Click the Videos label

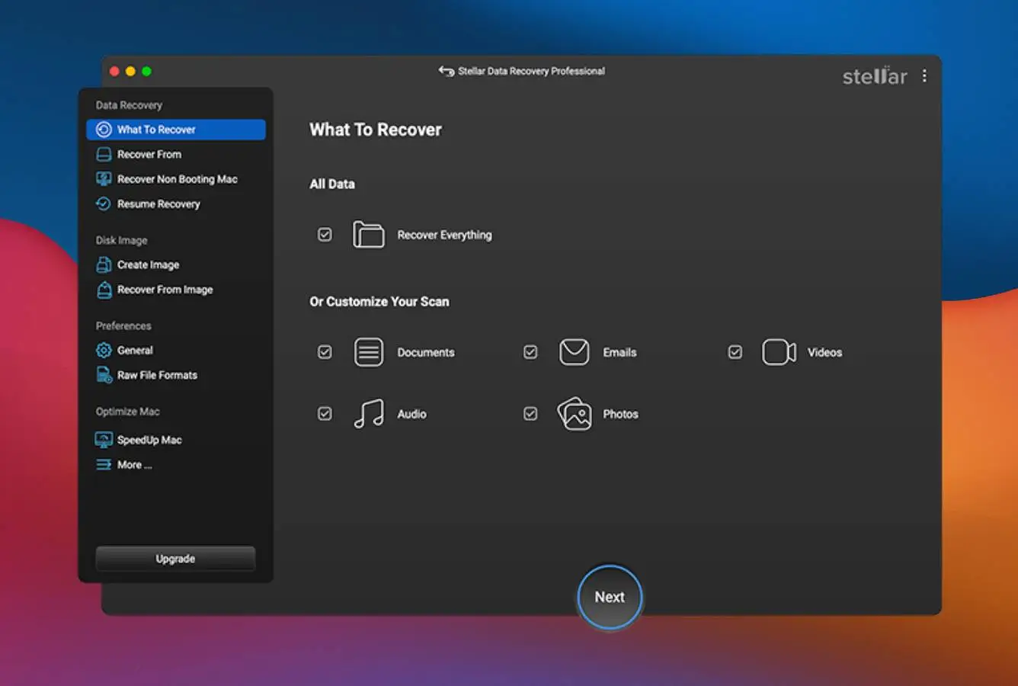tap(824, 352)
